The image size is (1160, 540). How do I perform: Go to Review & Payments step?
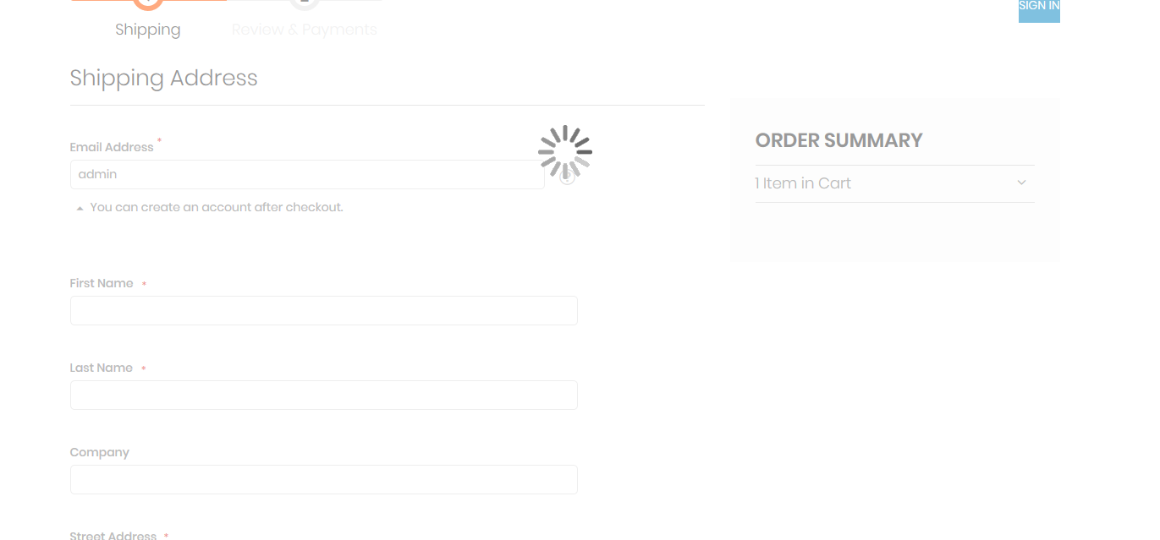pyautogui.click(x=304, y=30)
